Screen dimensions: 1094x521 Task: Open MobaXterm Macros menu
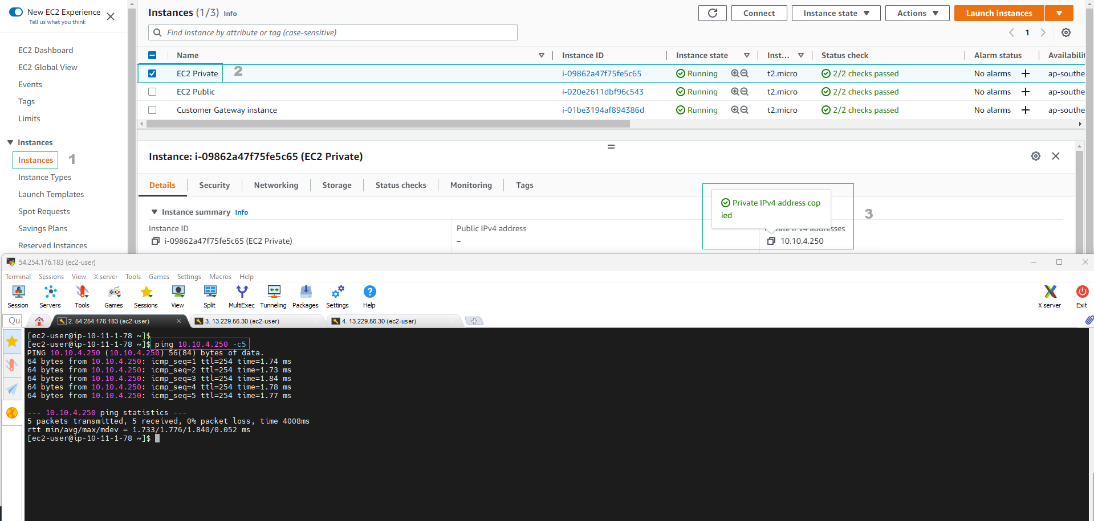(220, 277)
